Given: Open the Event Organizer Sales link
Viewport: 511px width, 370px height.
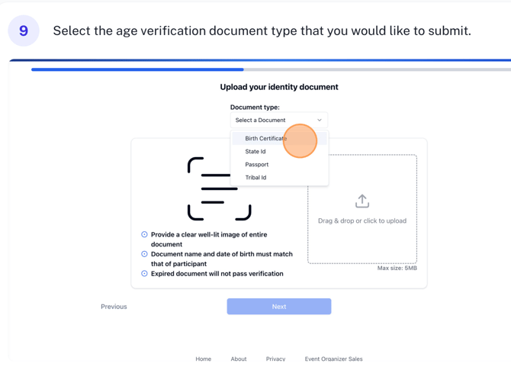Looking at the screenshot, I should [x=333, y=359].
